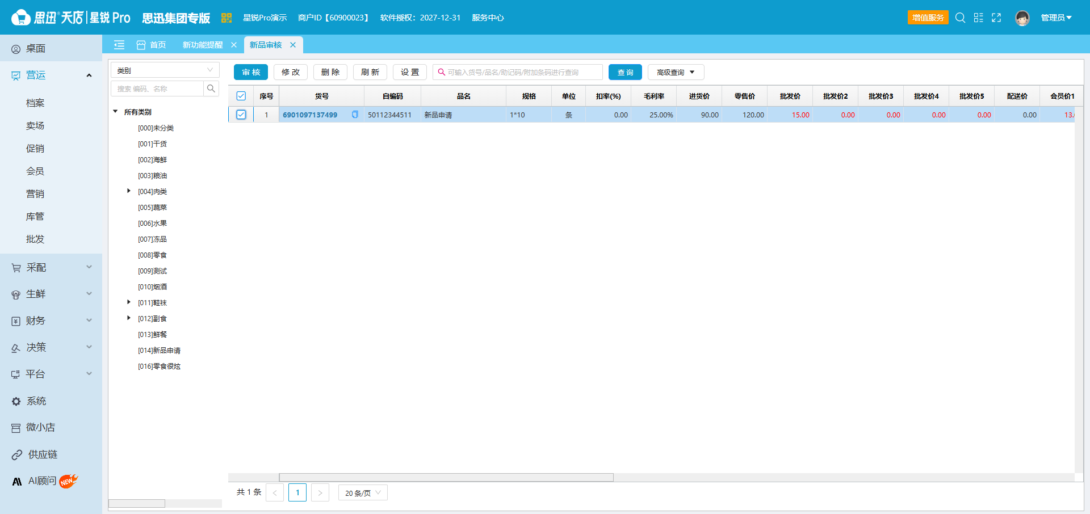Focus the 货号/品名 search input

(x=518, y=72)
